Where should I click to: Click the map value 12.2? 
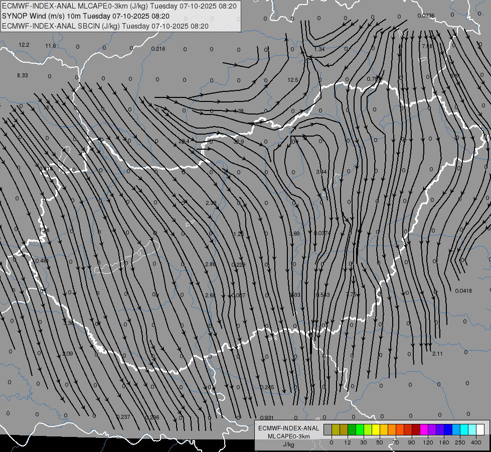[24, 45]
